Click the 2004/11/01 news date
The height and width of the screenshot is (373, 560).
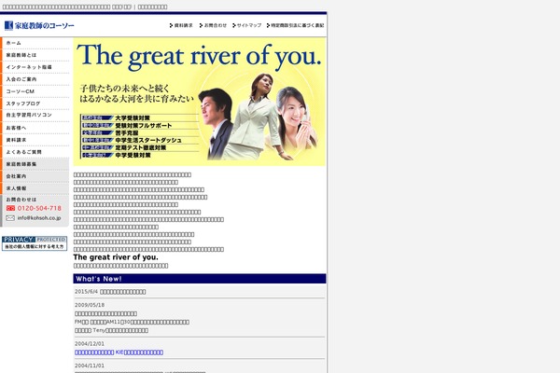(x=90, y=366)
